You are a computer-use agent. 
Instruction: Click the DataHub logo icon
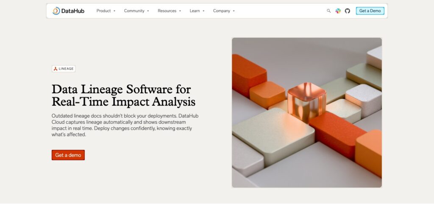(x=56, y=11)
